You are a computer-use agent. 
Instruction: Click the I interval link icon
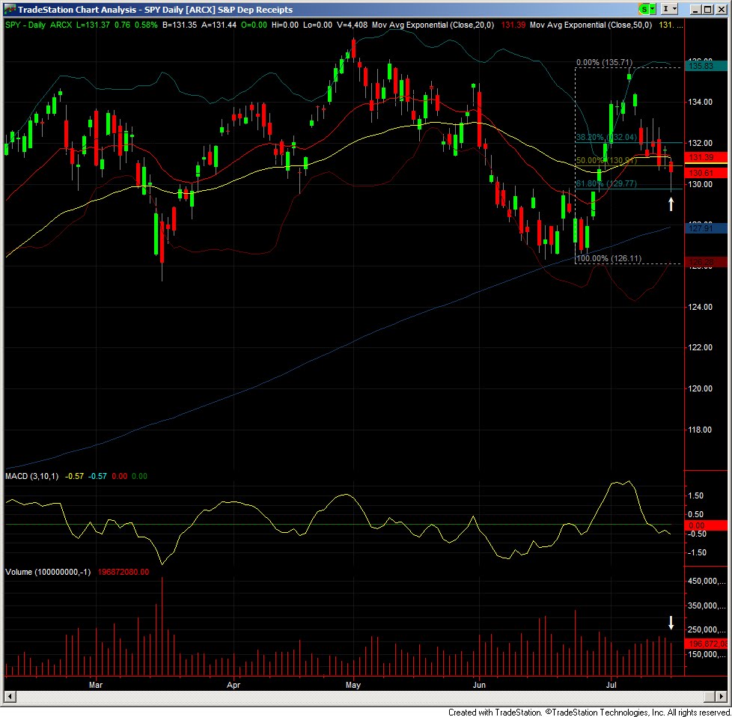667,9
